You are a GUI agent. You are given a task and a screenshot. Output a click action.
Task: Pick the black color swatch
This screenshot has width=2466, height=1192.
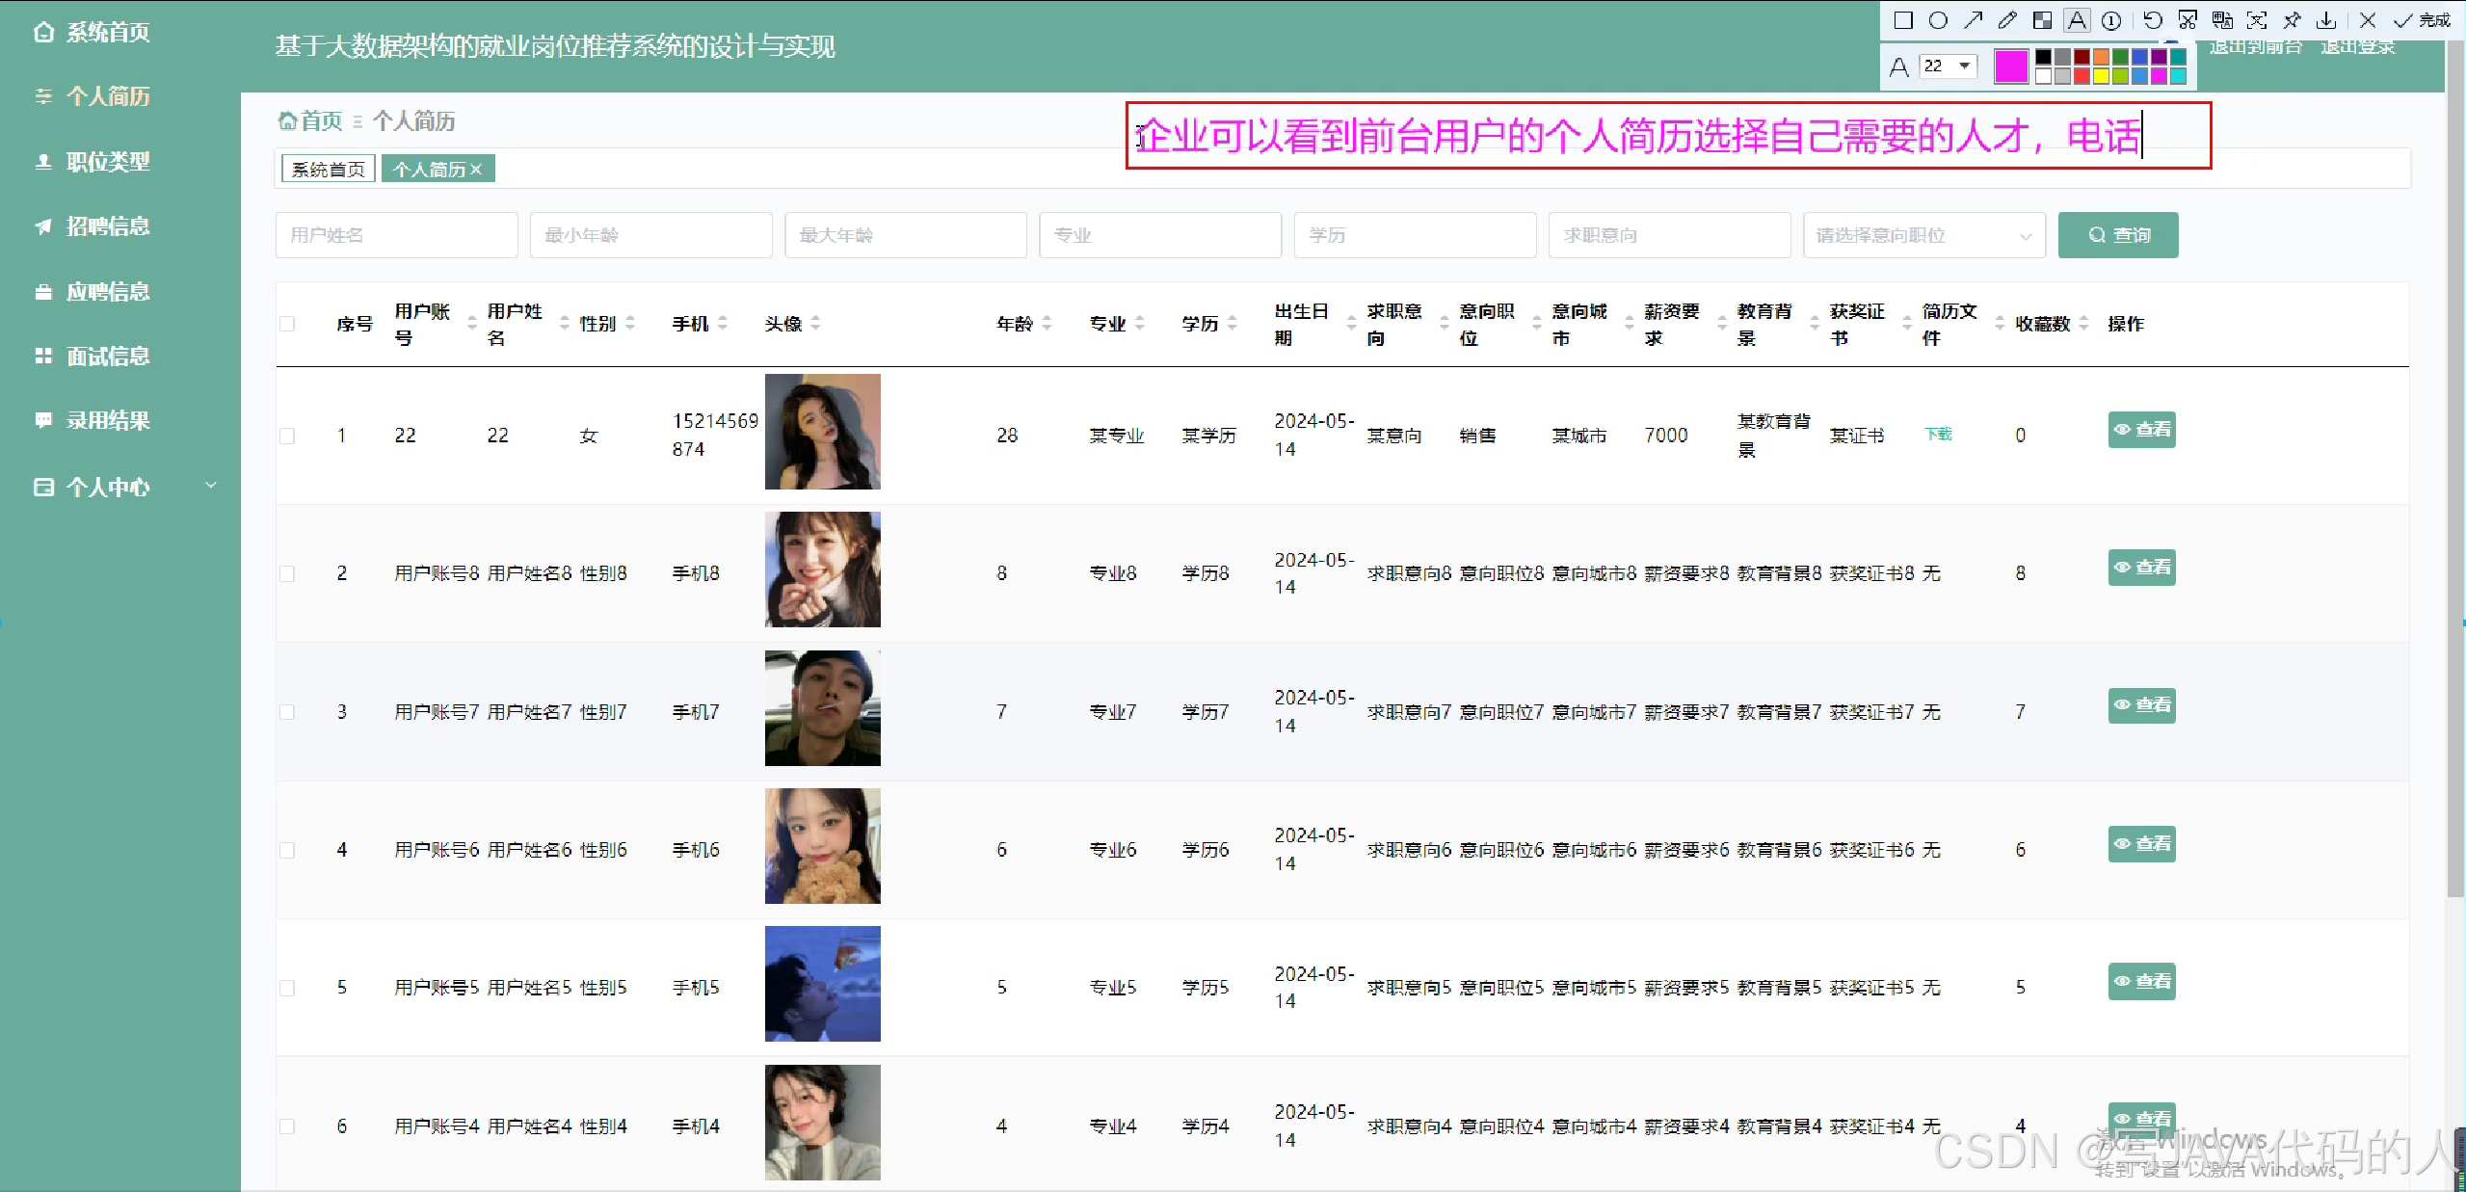click(2043, 57)
